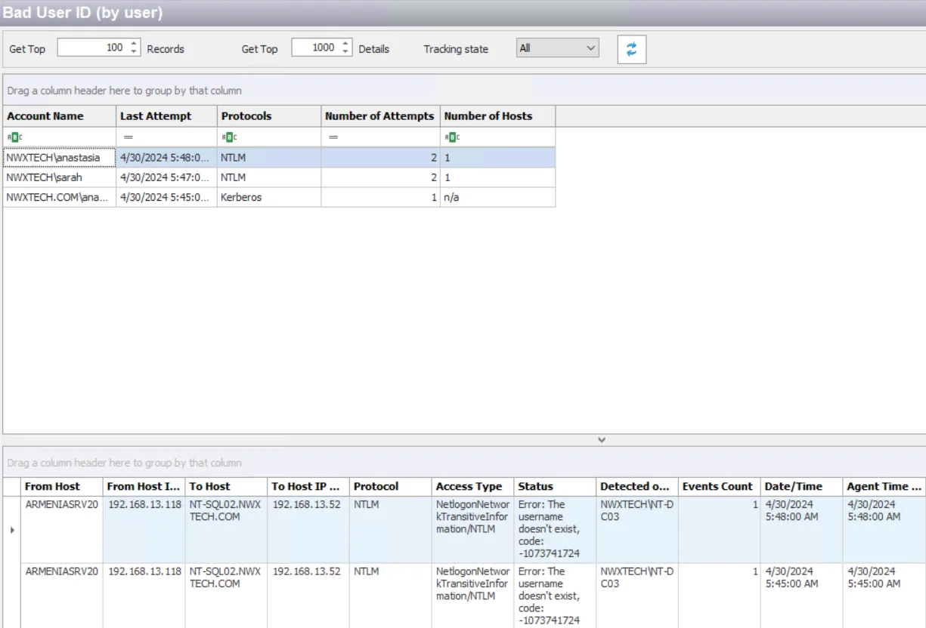Sort details by Events Count column
Screen dimensions: 926x628
pos(719,486)
